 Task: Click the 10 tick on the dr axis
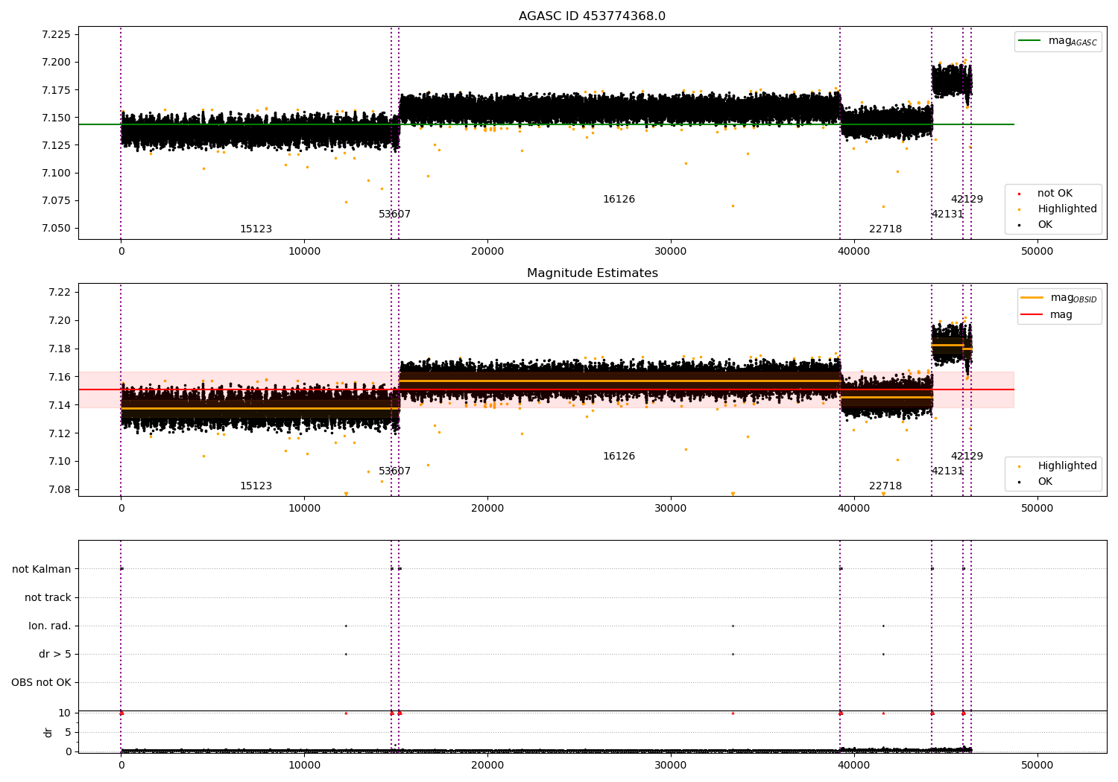[65, 713]
